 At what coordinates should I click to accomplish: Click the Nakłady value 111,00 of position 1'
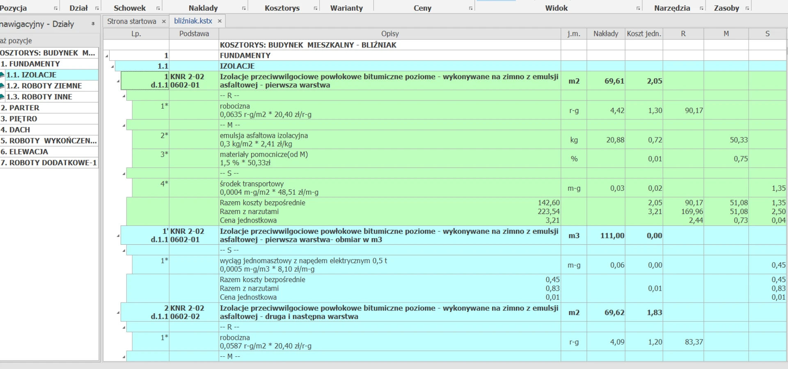tap(606, 236)
